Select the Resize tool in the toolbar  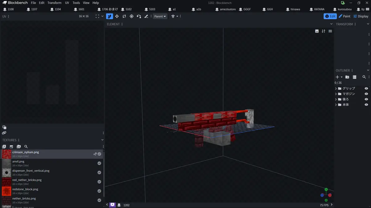click(117, 16)
